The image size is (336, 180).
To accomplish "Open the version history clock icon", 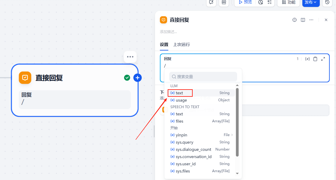I will [x=327, y=2].
